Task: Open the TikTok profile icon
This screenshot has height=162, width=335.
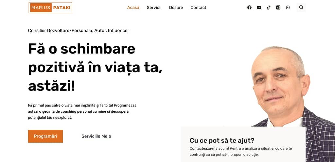Action: tap(269, 8)
